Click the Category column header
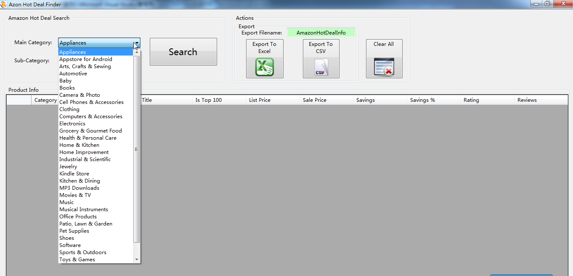The width and height of the screenshot is (573, 276). click(x=45, y=100)
